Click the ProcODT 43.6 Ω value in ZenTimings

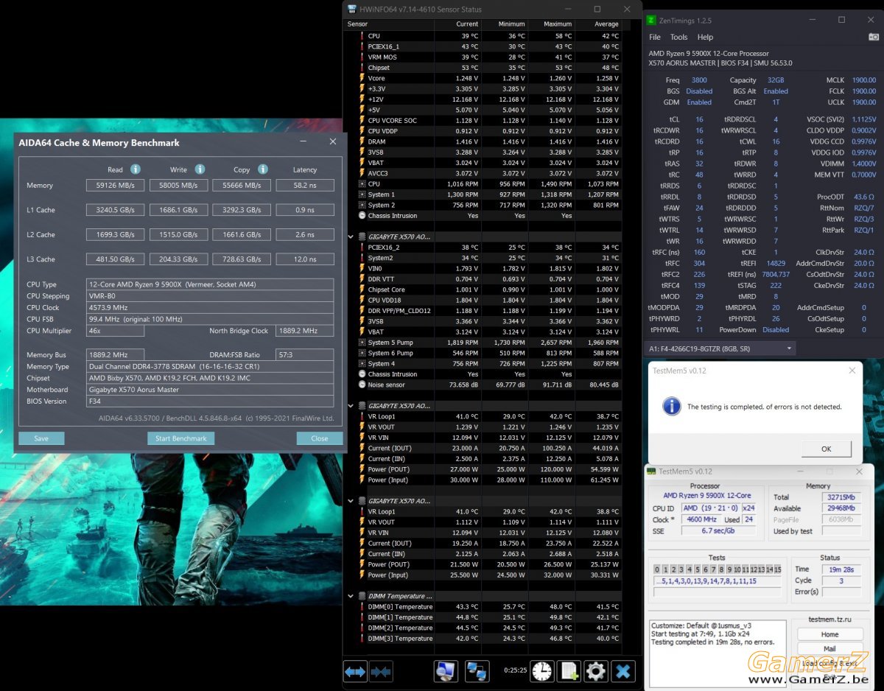[864, 197]
